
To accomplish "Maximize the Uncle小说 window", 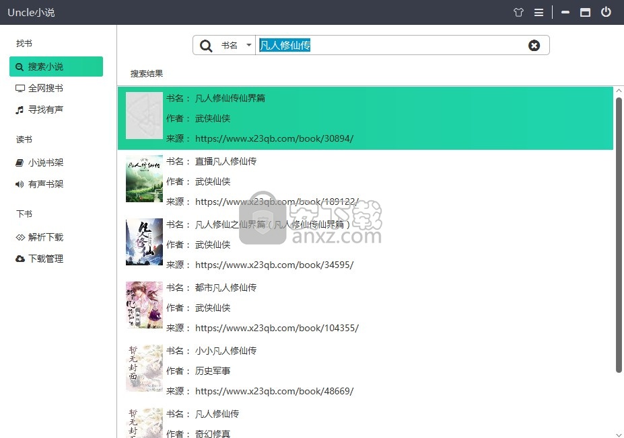I will [x=585, y=12].
